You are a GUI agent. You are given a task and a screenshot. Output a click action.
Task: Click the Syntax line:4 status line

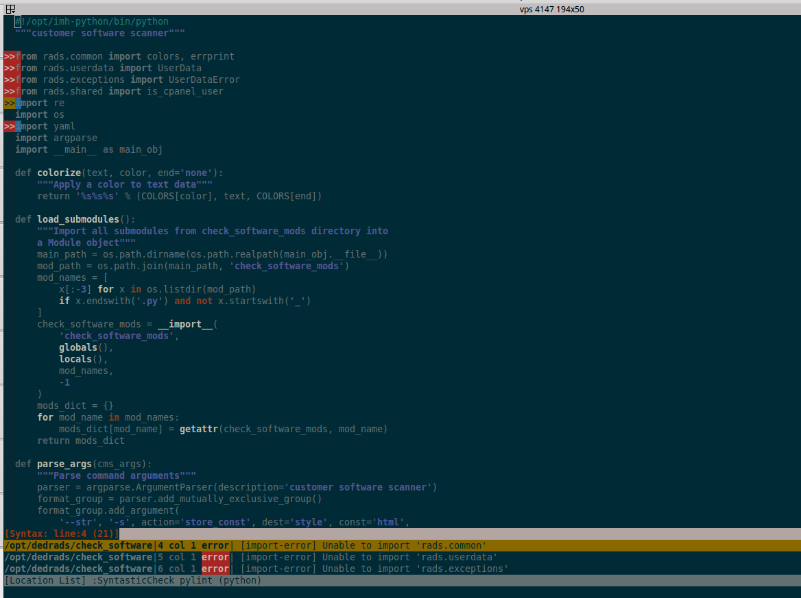pyautogui.click(x=62, y=534)
